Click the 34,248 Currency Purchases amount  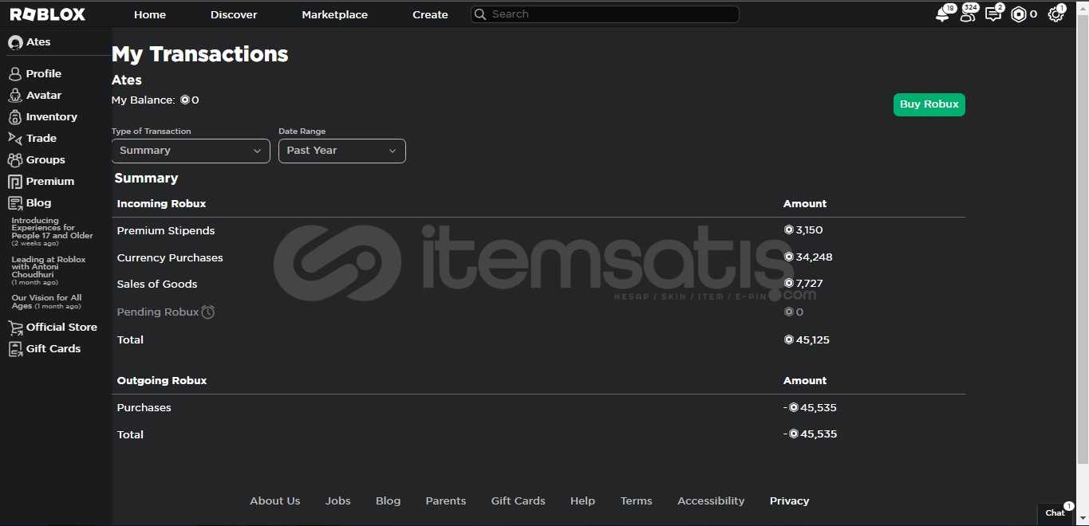808,257
